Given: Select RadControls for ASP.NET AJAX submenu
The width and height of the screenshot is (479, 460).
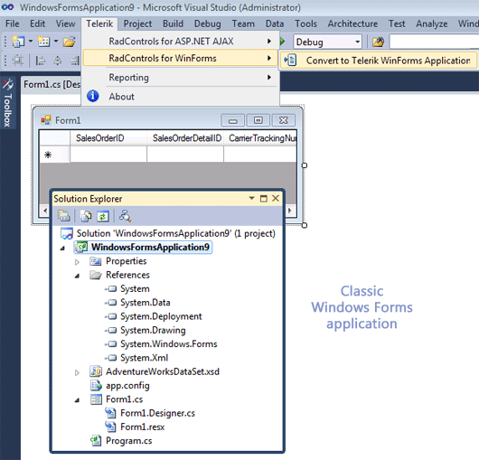Looking at the screenshot, I should [x=181, y=41].
